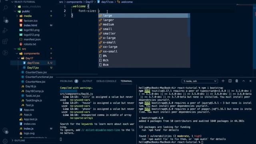256x144 pixels.
Task: Kill the terminal with trash icon
Action: tap(236, 81)
